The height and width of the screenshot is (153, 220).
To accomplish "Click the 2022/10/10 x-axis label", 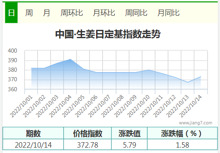I will [138, 106].
